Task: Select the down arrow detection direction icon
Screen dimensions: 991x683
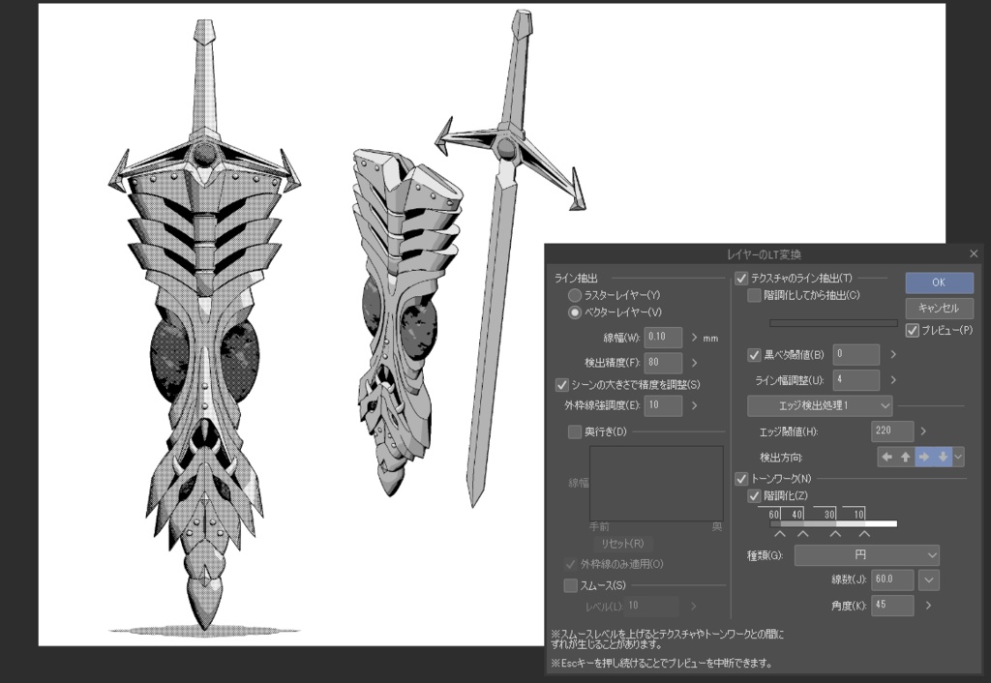Action: pos(941,456)
